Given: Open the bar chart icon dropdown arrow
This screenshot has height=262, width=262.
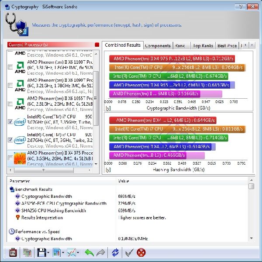Looking at the screenshot, I should coord(63,253).
